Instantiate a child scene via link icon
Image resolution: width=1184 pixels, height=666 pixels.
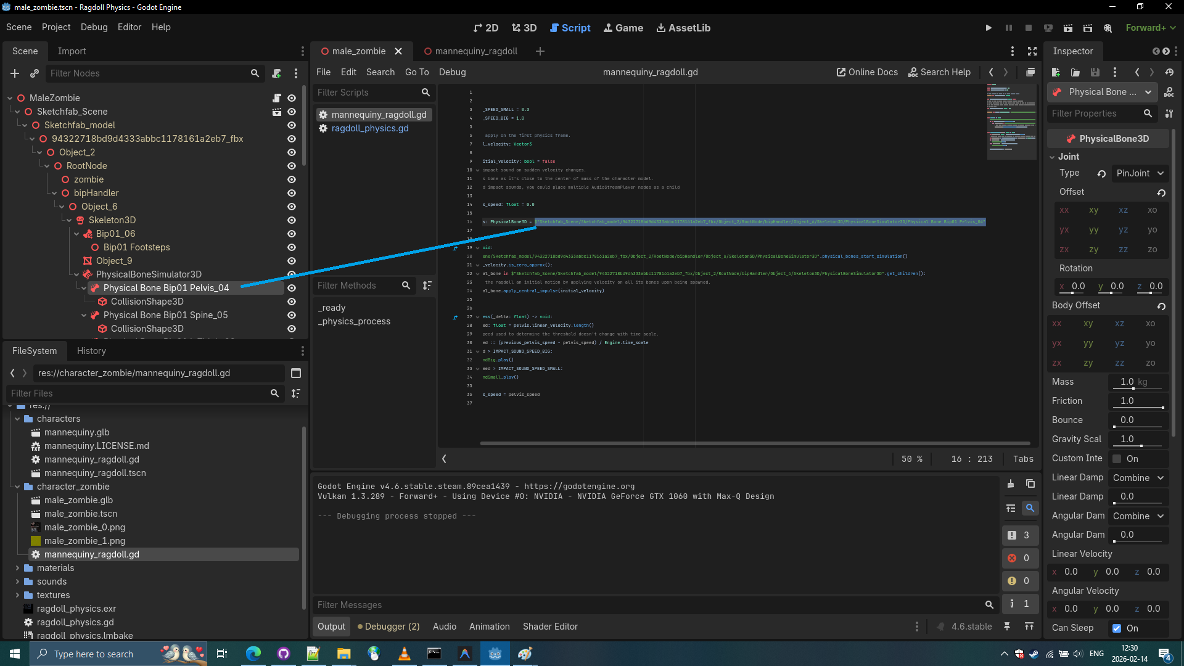pos(35,73)
